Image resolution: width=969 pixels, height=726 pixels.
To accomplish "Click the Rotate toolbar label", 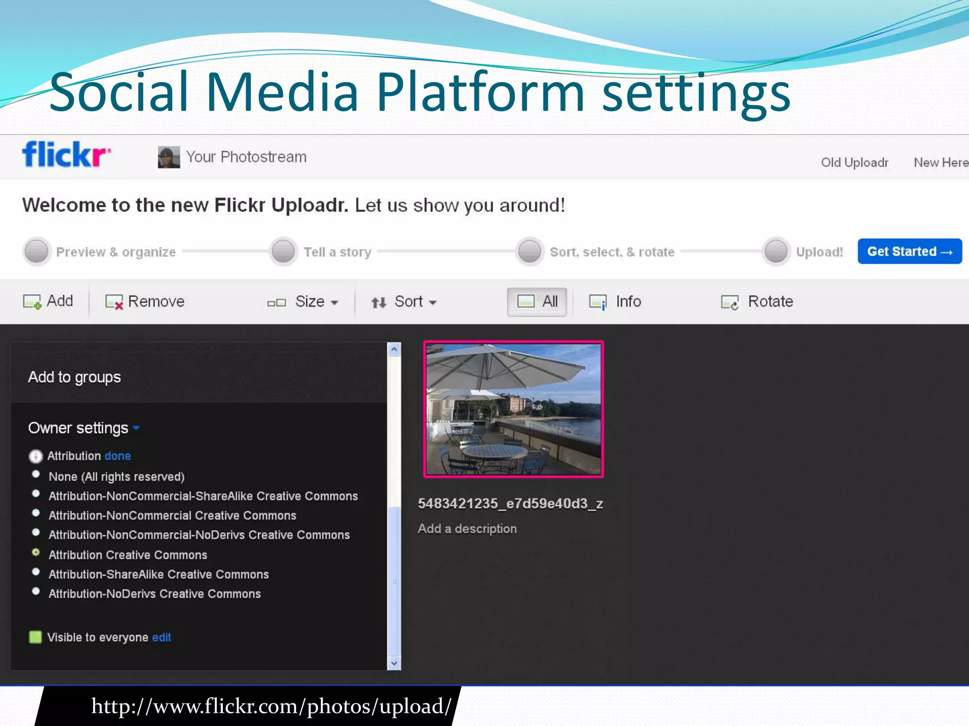I will click(770, 302).
